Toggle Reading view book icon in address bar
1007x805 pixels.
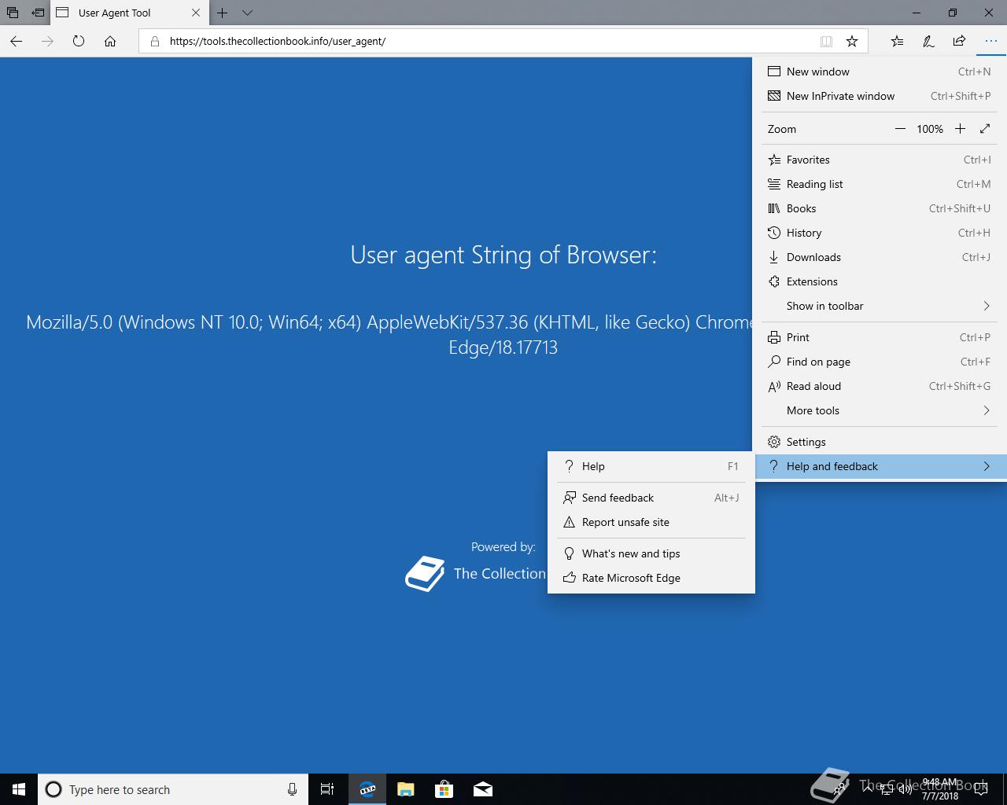pyautogui.click(x=826, y=41)
